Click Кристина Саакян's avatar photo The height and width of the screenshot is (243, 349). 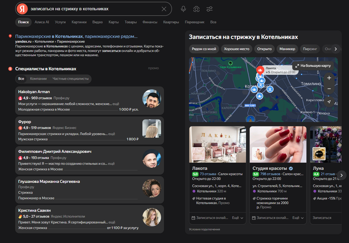tap(152, 217)
